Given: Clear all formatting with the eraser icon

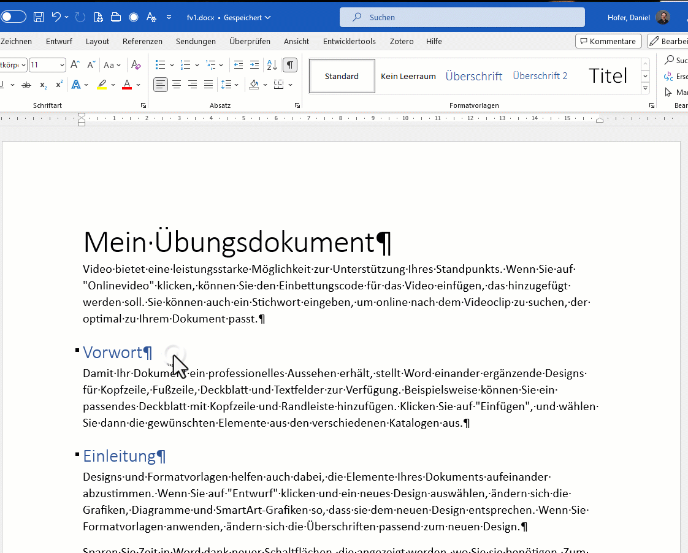Looking at the screenshot, I should coord(136,65).
